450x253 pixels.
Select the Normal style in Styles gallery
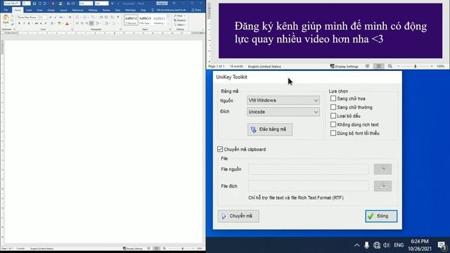[131, 20]
